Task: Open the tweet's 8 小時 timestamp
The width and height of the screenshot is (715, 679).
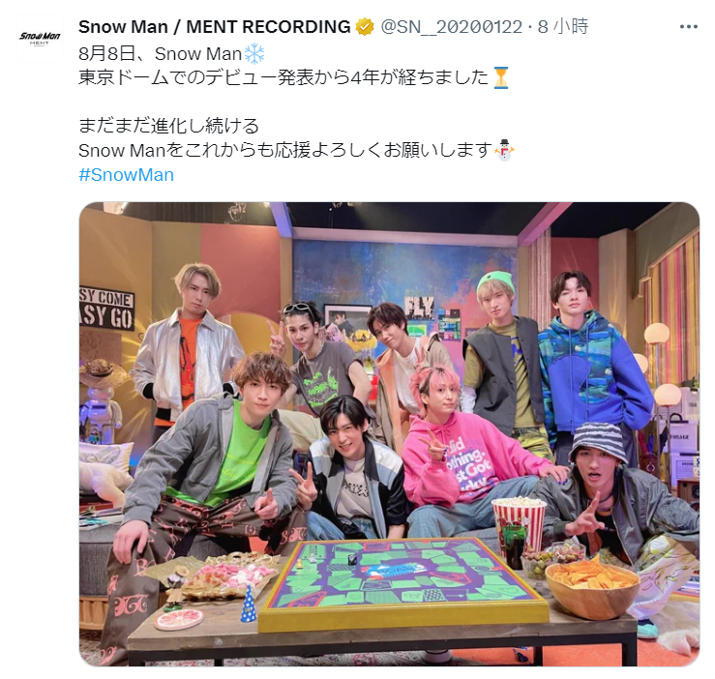Action: tap(563, 27)
